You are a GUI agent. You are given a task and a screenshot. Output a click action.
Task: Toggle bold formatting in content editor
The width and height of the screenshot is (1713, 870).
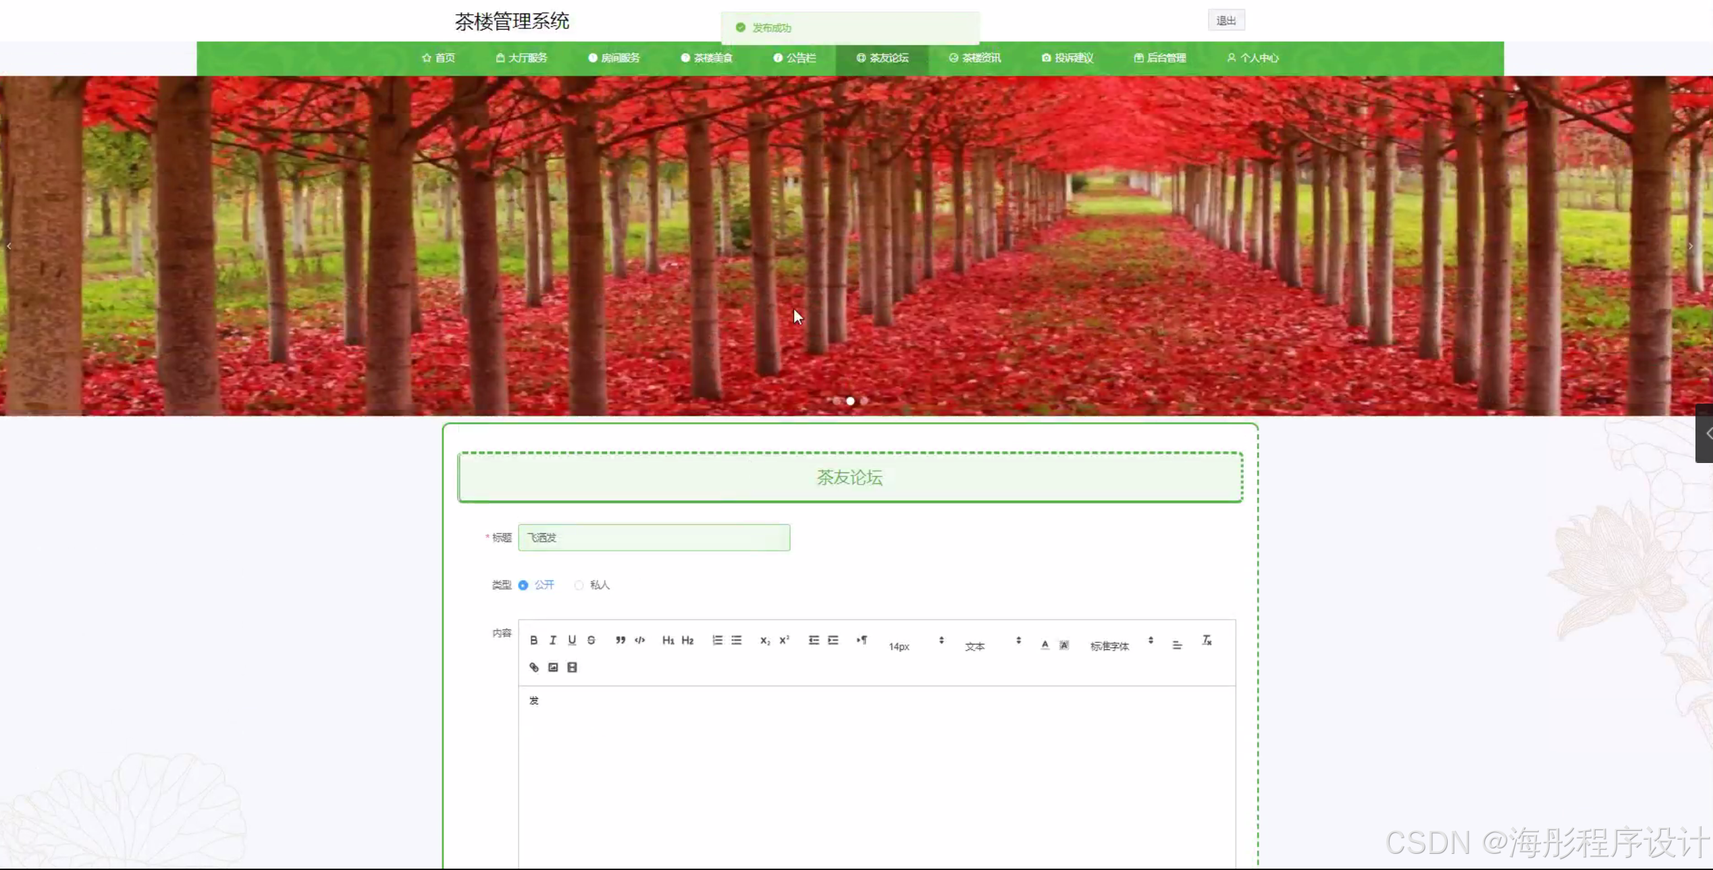coord(533,640)
